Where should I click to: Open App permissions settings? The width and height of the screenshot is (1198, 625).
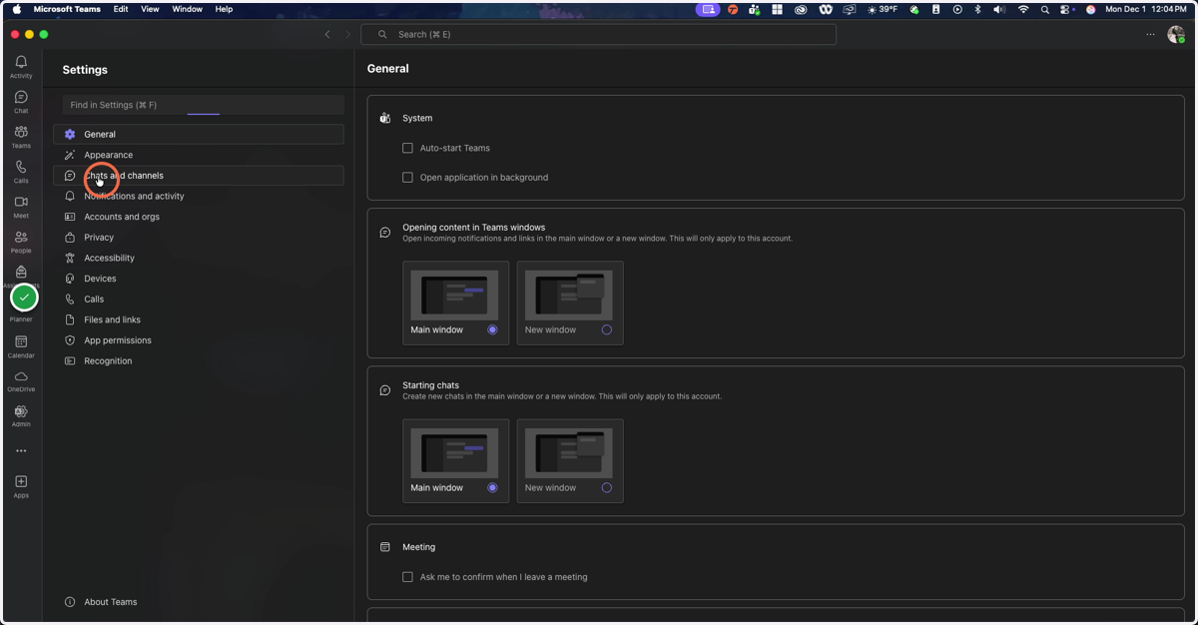click(x=199, y=340)
